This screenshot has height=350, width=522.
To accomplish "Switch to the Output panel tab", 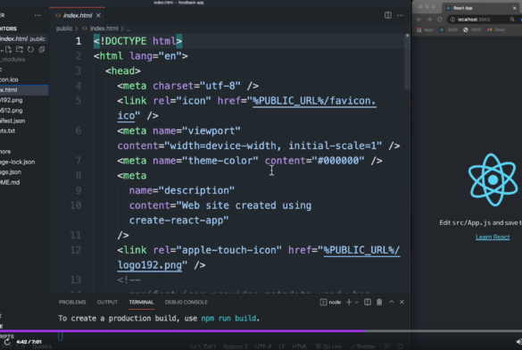I will coord(107,303).
